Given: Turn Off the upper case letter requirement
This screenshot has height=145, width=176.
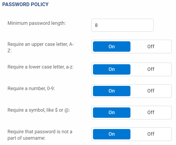Looking at the screenshot, I should pyautogui.click(x=151, y=47).
